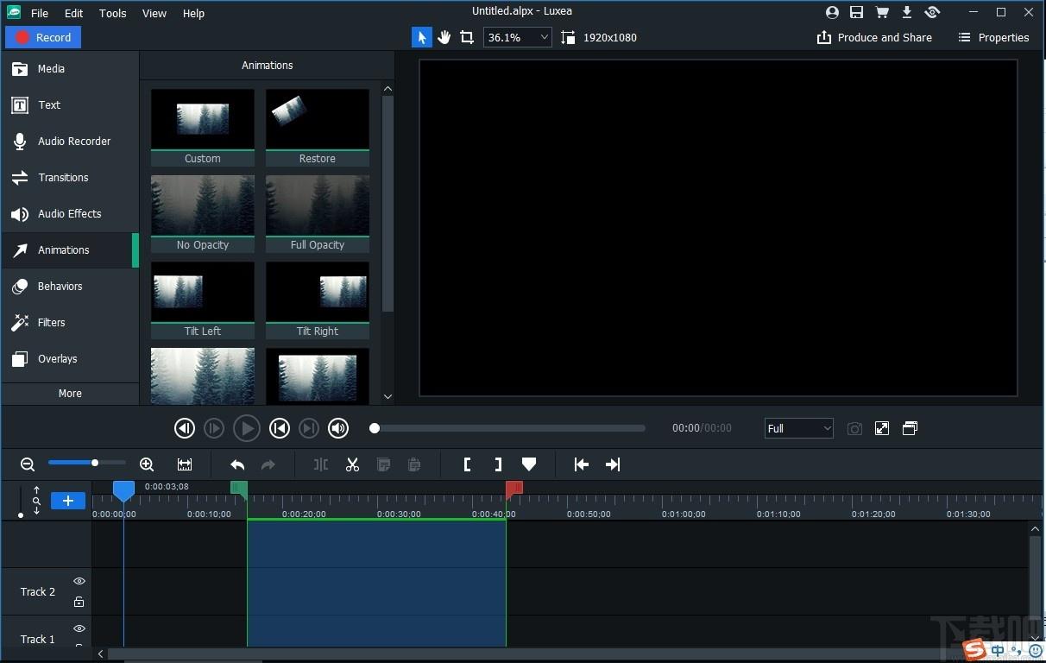Open the Overlays panel
The image size is (1046, 663).
tap(70, 359)
